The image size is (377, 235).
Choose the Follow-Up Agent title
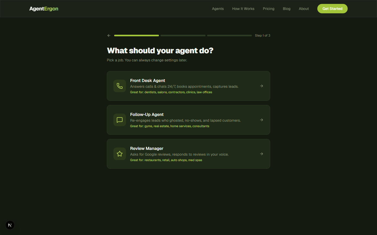coord(147,114)
